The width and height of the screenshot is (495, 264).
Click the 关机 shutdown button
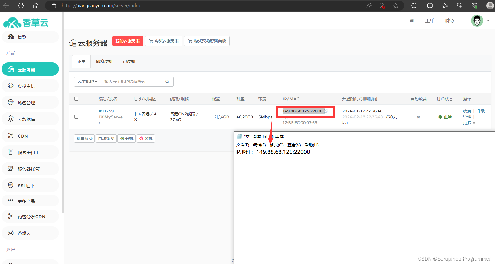[146, 138]
